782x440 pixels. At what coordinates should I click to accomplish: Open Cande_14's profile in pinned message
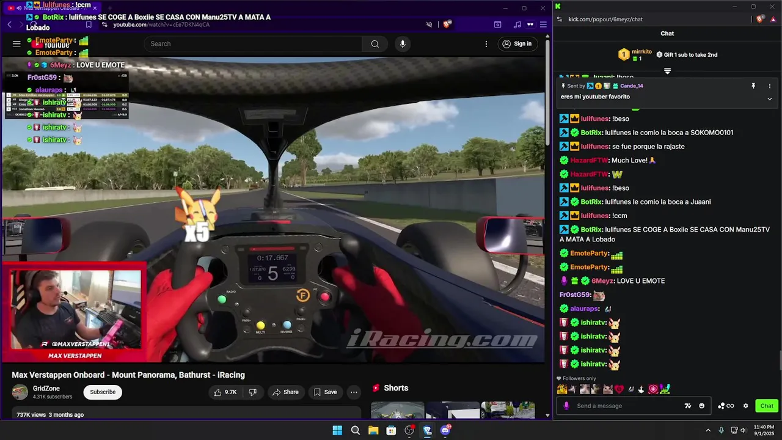point(632,86)
